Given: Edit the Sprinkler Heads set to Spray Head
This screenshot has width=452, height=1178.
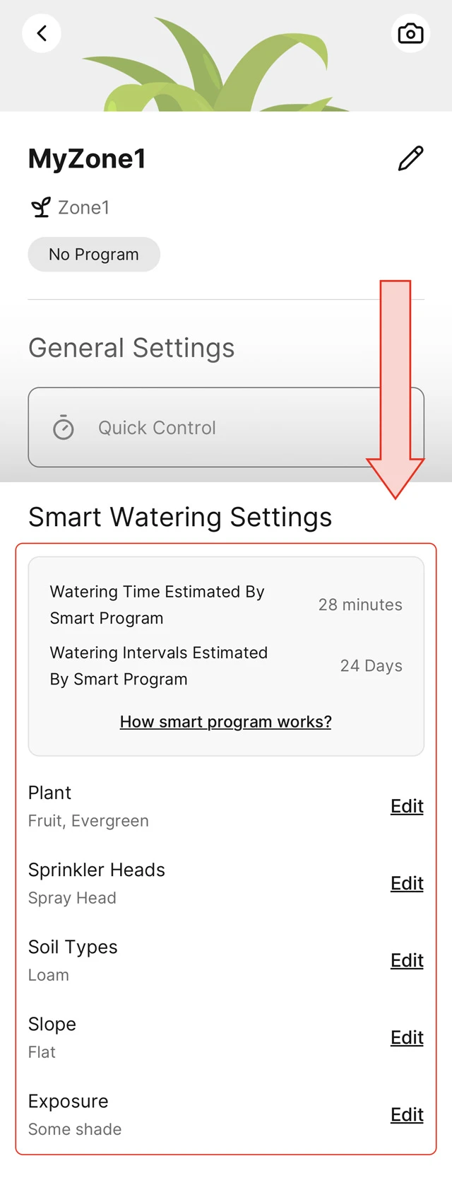Looking at the screenshot, I should point(406,882).
